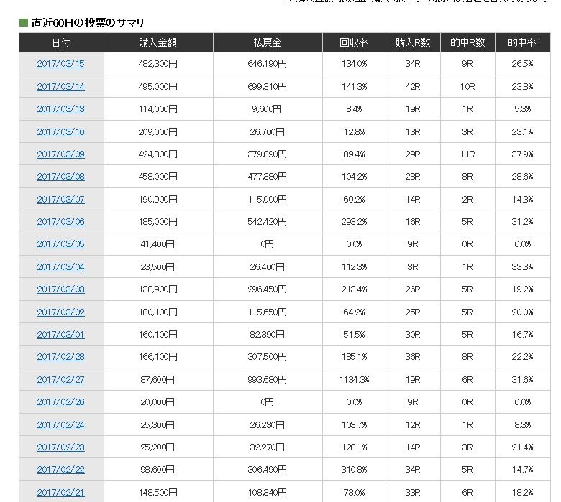Open the 2017/03/14 date link
This screenshot has height=502, width=561.
tap(61, 86)
